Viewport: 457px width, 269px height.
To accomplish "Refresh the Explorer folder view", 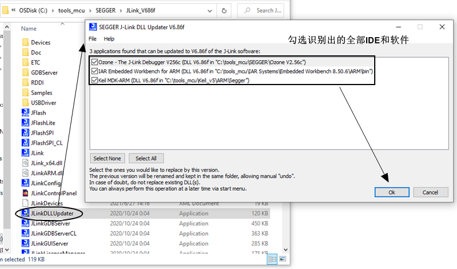I will (224, 10).
